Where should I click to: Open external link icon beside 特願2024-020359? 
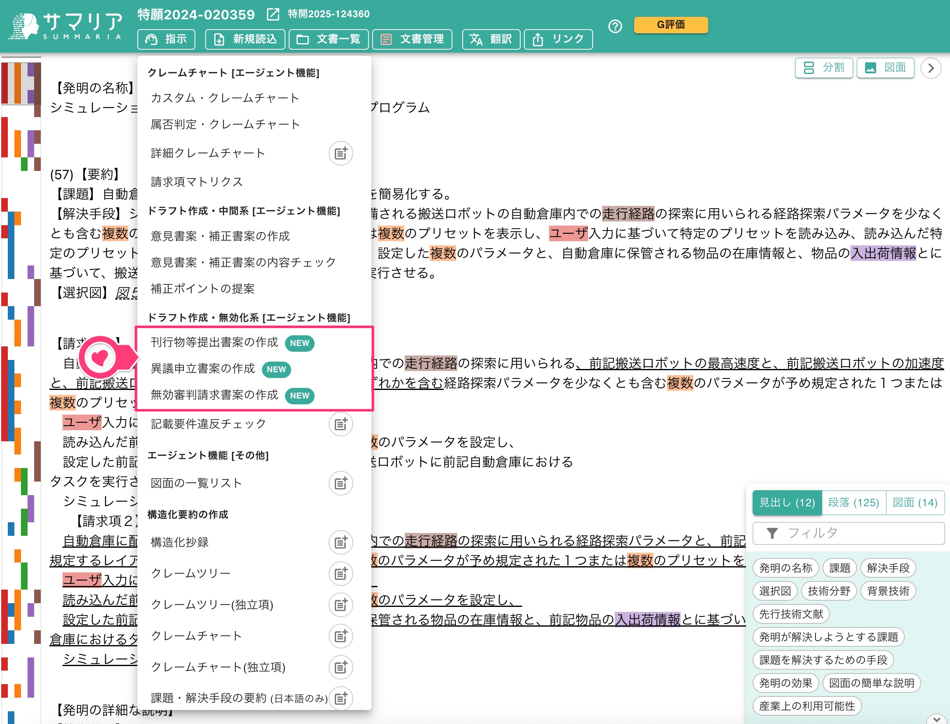tap(273, 14)
